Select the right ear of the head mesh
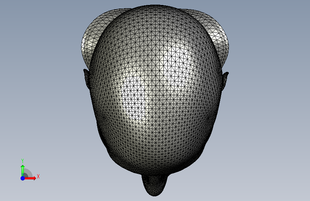This screenshot has width=310, height=201. click(x=225, y=81)
